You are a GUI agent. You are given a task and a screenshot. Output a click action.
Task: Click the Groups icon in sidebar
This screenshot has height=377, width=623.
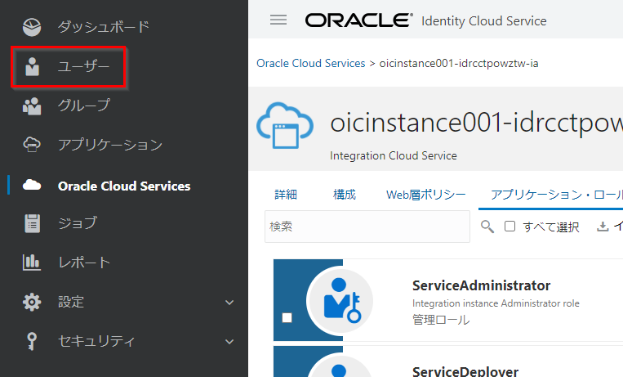[x=32, y=105]
